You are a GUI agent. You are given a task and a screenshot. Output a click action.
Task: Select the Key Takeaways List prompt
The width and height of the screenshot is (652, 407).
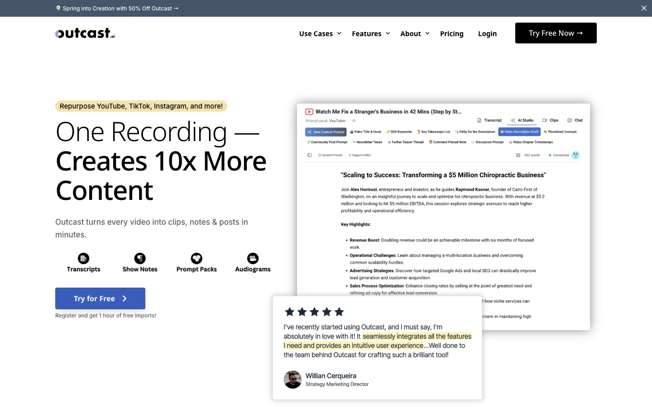(x=433, y=132)
